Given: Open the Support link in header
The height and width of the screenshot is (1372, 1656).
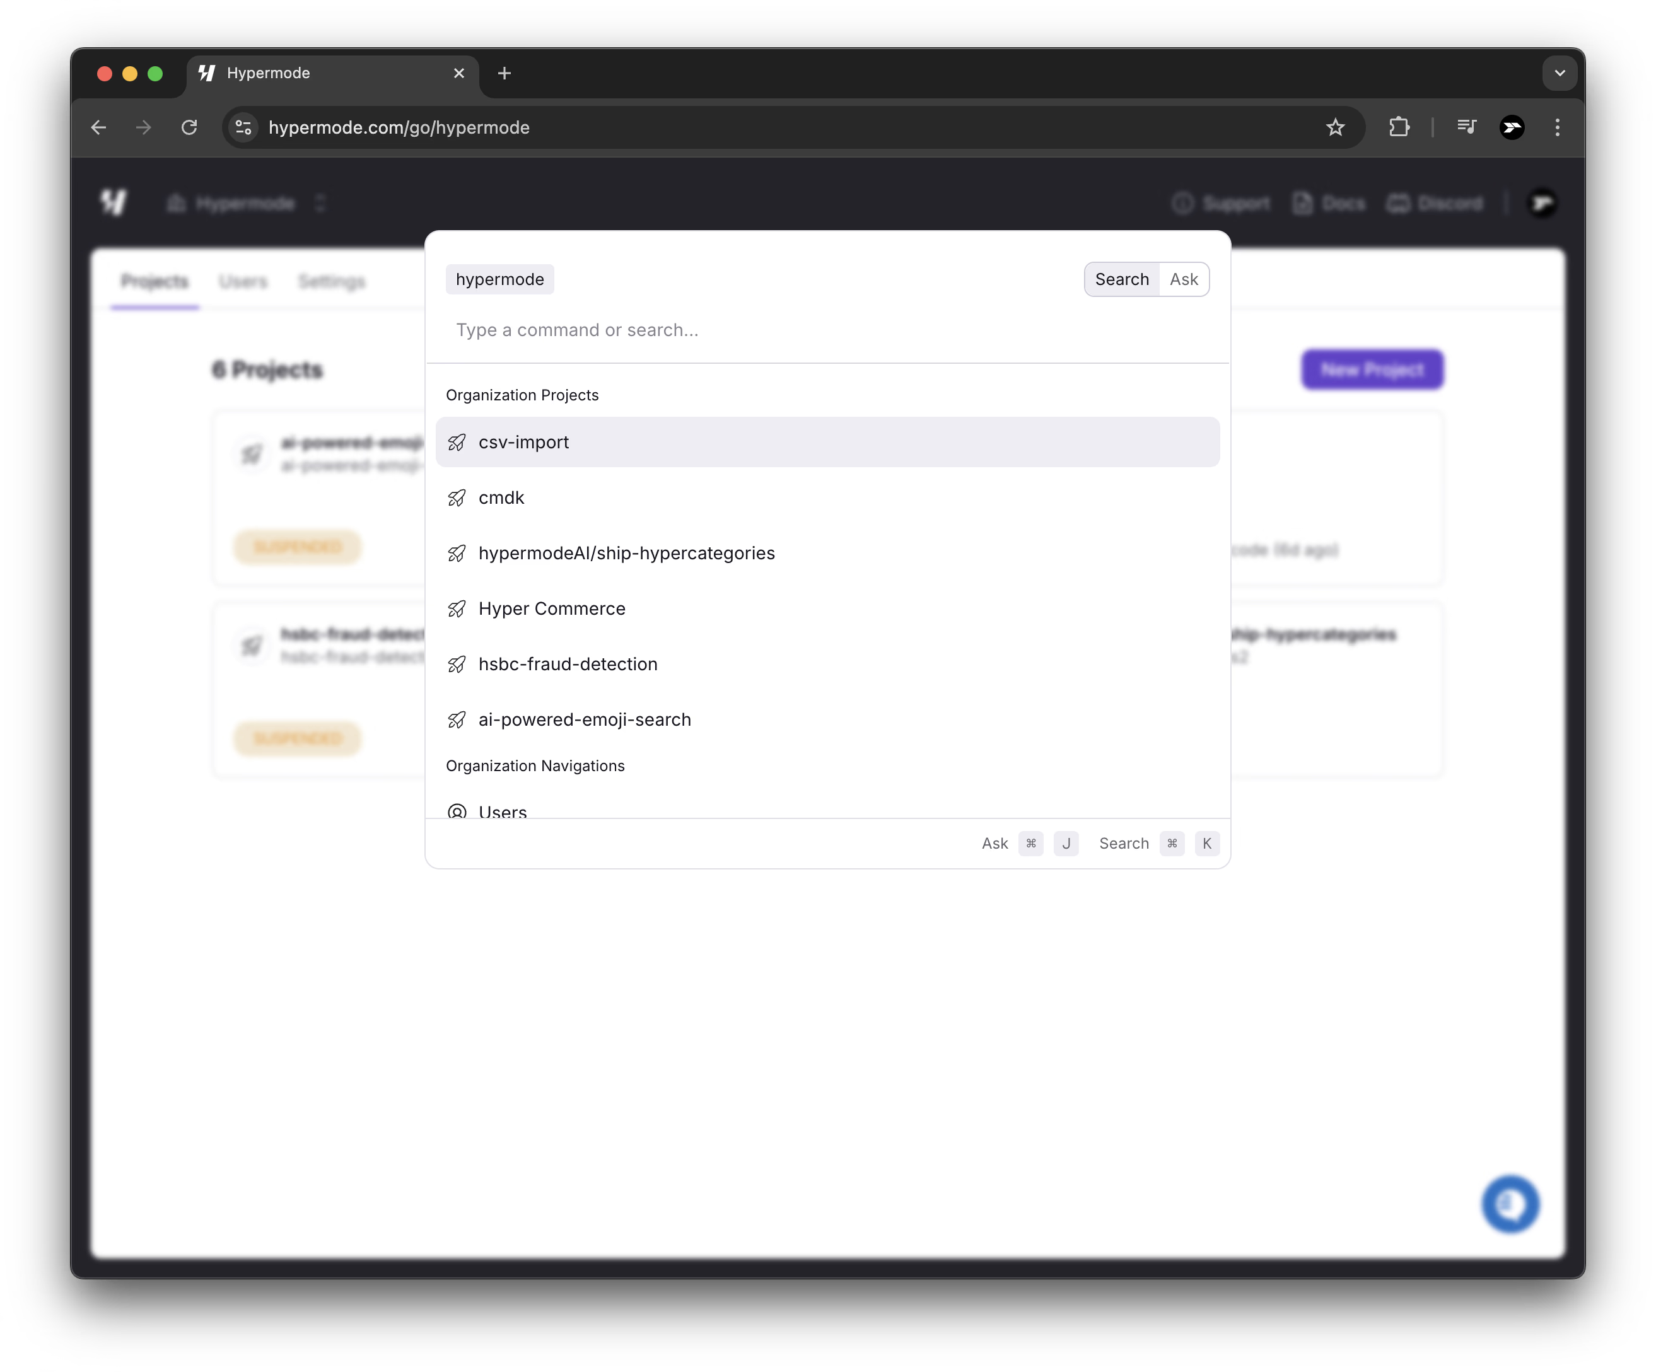Looking at the screenshot, I should click(x=1222, y=204).
